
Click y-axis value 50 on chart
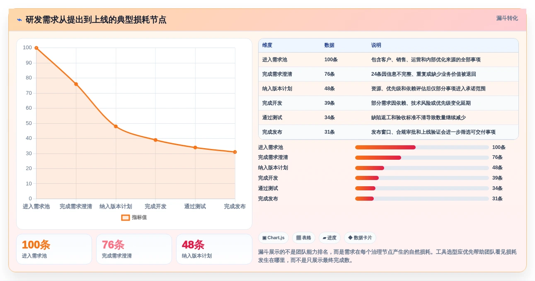click(x=29, y=123)
